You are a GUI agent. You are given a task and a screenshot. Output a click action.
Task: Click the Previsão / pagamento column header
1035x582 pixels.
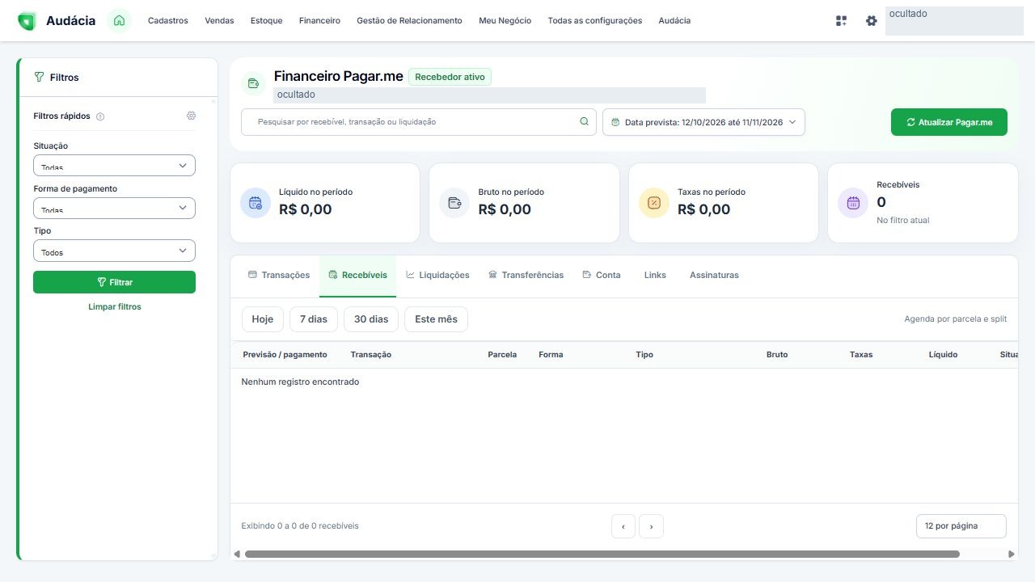tap(285, 355)
